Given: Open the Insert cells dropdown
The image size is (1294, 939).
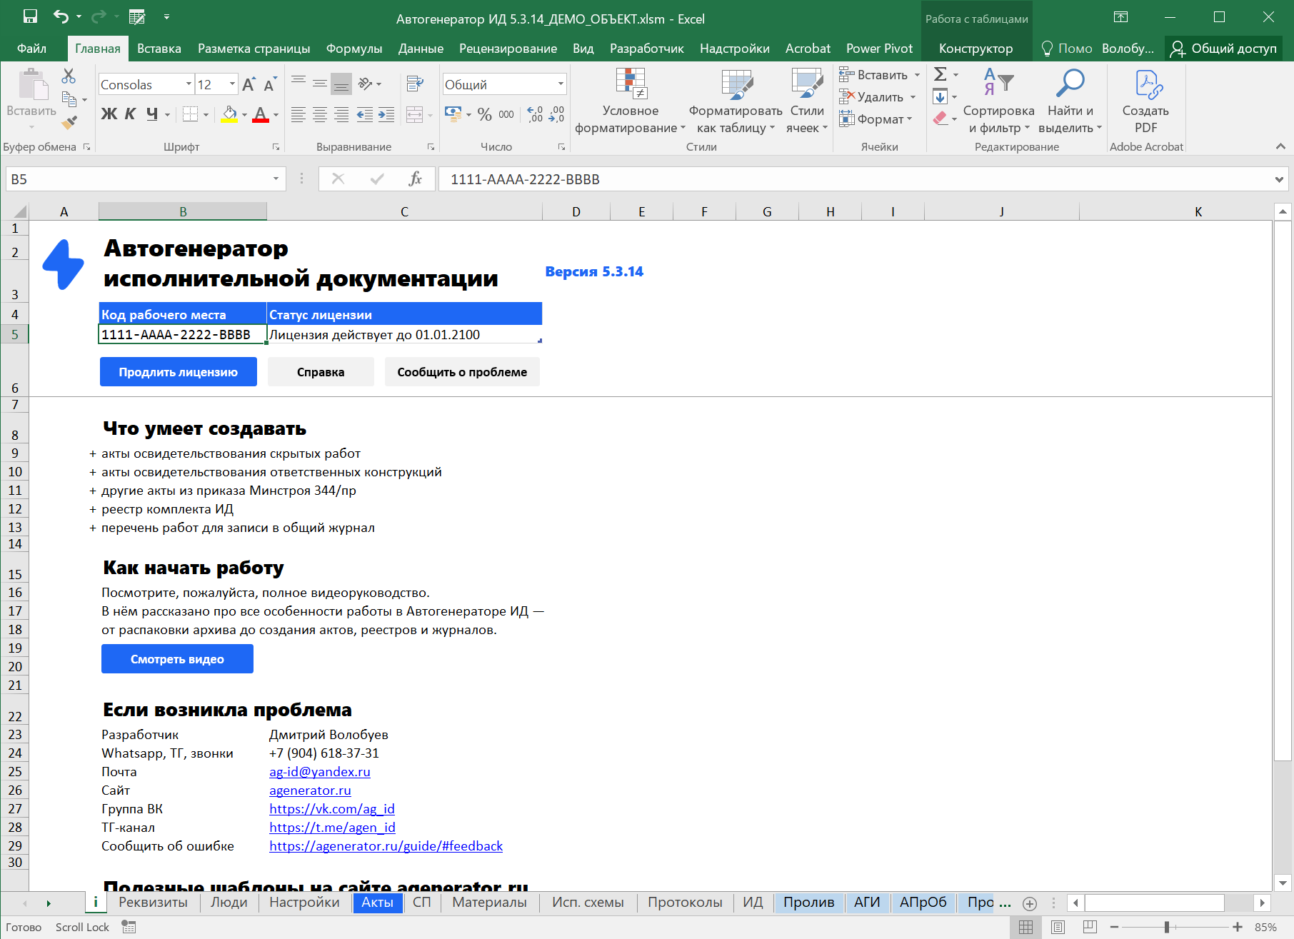Looking at the screenshot, I should (x=918, y=75).
